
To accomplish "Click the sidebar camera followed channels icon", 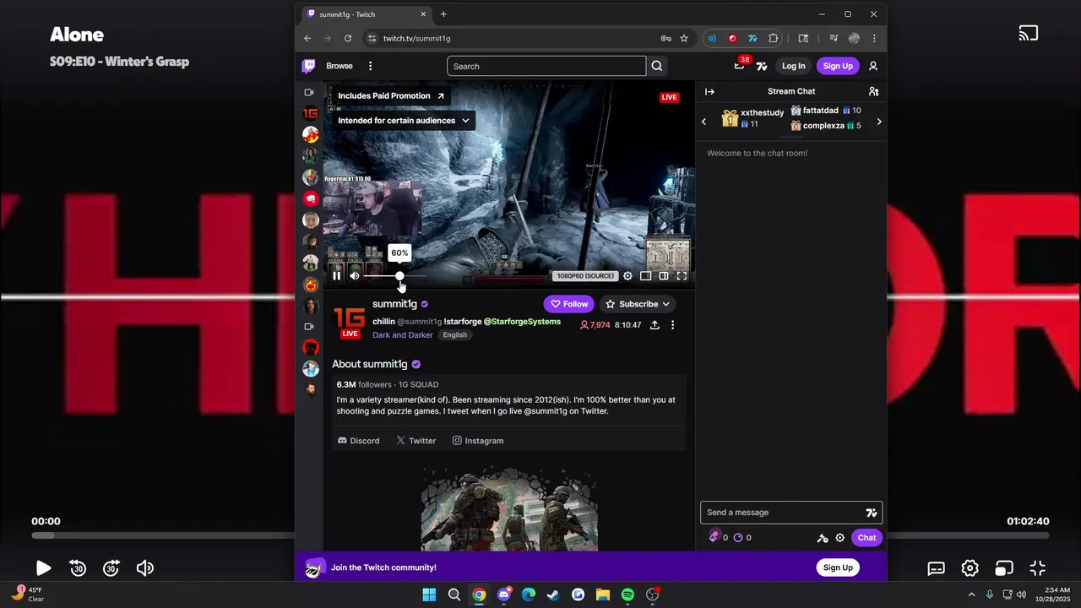I will (x=309, y=92).
